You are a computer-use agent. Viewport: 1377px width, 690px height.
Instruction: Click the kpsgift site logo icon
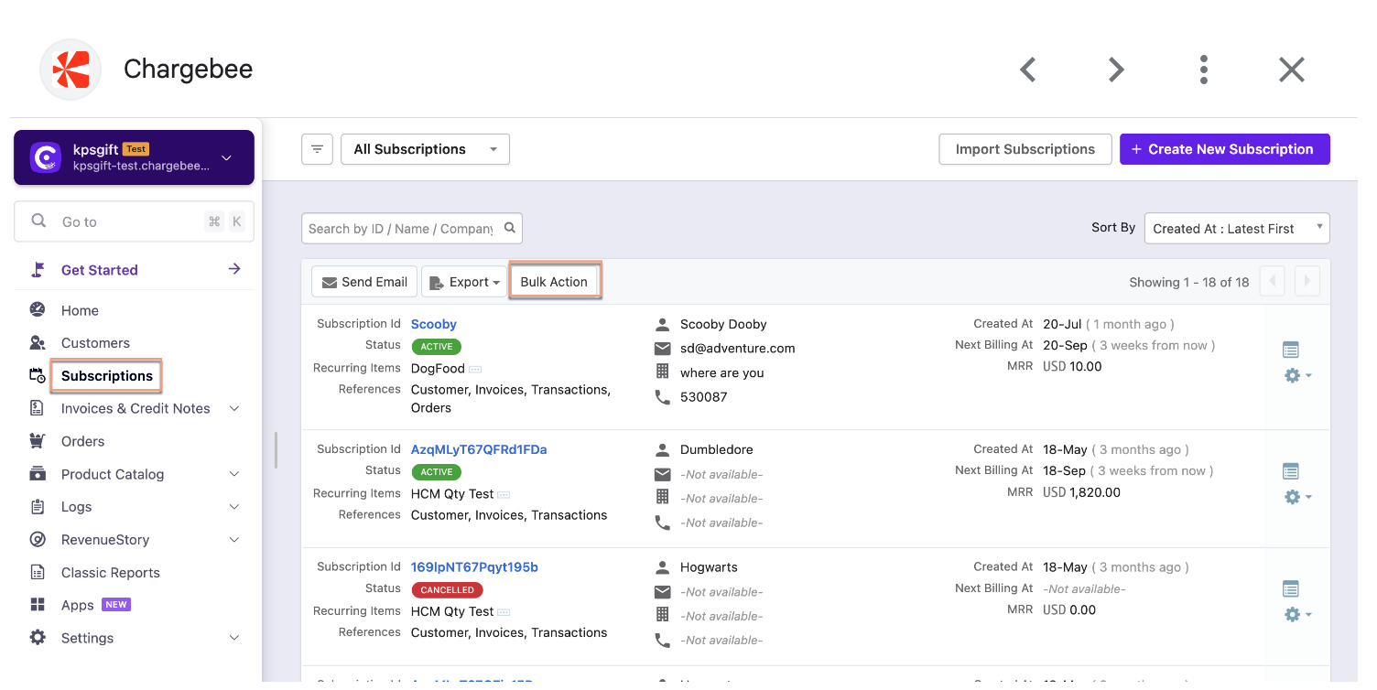point(46,157)
